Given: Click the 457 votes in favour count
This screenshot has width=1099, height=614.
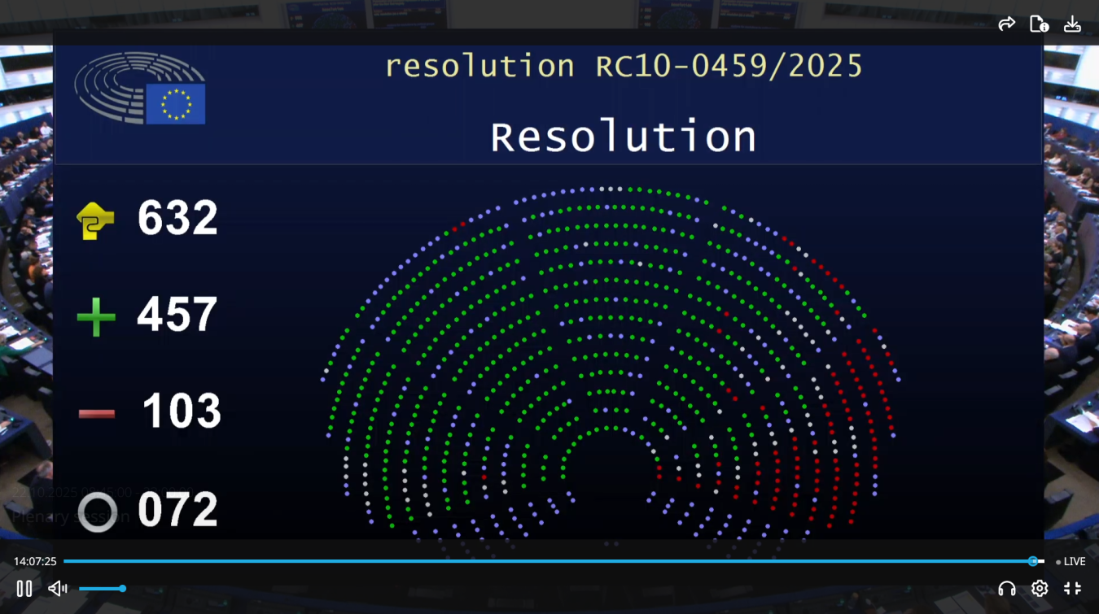Looking at the screenshot, I should point(177,315).
